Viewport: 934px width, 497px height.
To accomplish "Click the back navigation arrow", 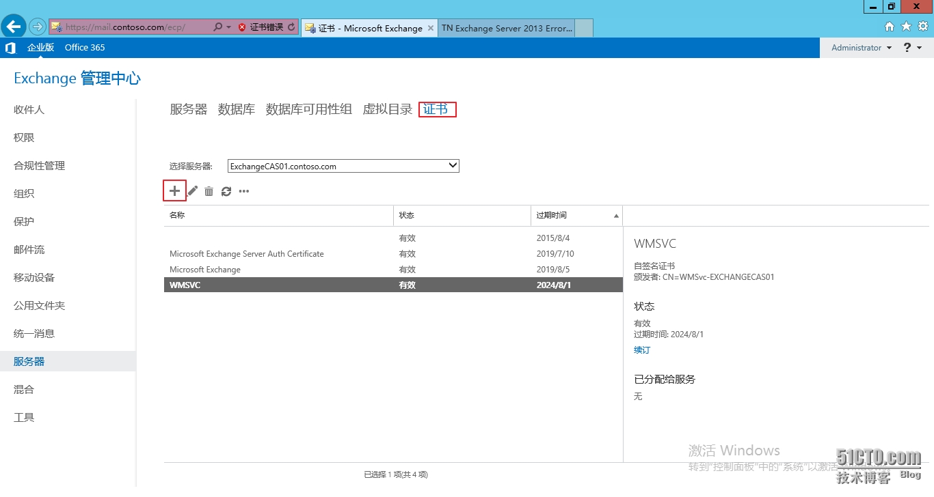I will coord(13,26).
